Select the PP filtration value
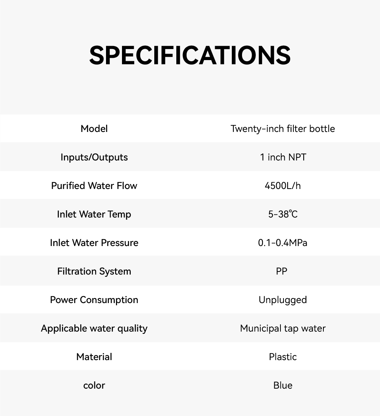The width and height of the screenshot is (380, 416). click(282, 271)
